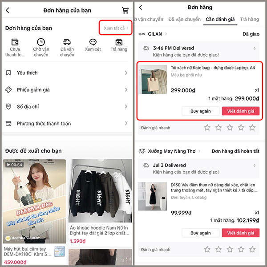Go back from the Đơn hàng screen
The height and width of the screenshot is (267, 267).
tap(141, 7)
